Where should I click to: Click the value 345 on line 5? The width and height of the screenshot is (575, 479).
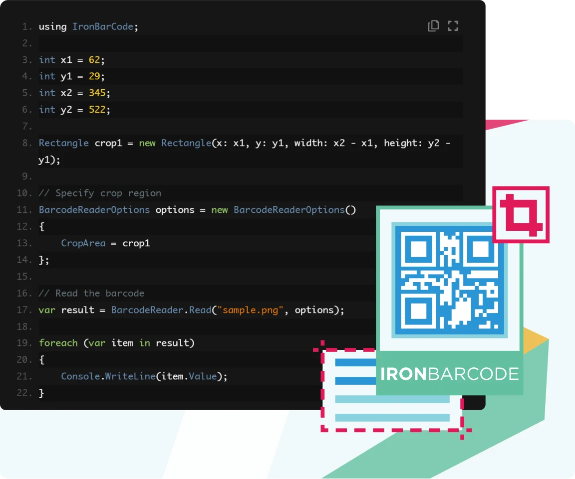tap(97, 93)
